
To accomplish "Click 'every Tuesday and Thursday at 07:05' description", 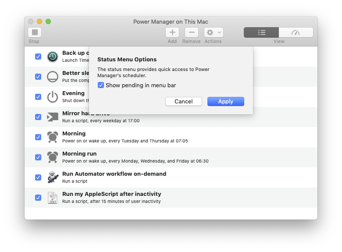I will [148, 141].
